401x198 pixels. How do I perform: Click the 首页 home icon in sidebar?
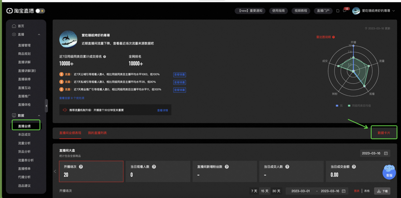pyautogui.click(x=14, y=26)
